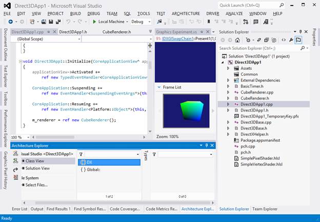Viewport: 320px width, 222px height.
Task: Open the Error List tab
Action: 19,209
